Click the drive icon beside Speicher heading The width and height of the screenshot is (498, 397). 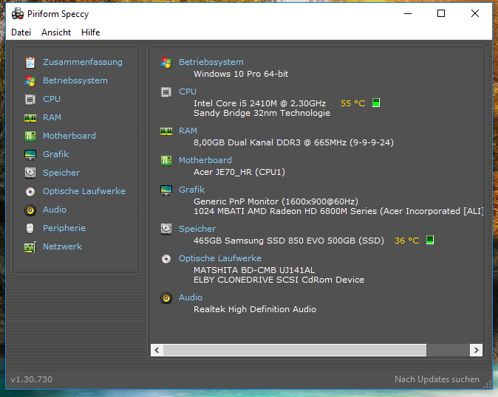[x=166, y=229]
